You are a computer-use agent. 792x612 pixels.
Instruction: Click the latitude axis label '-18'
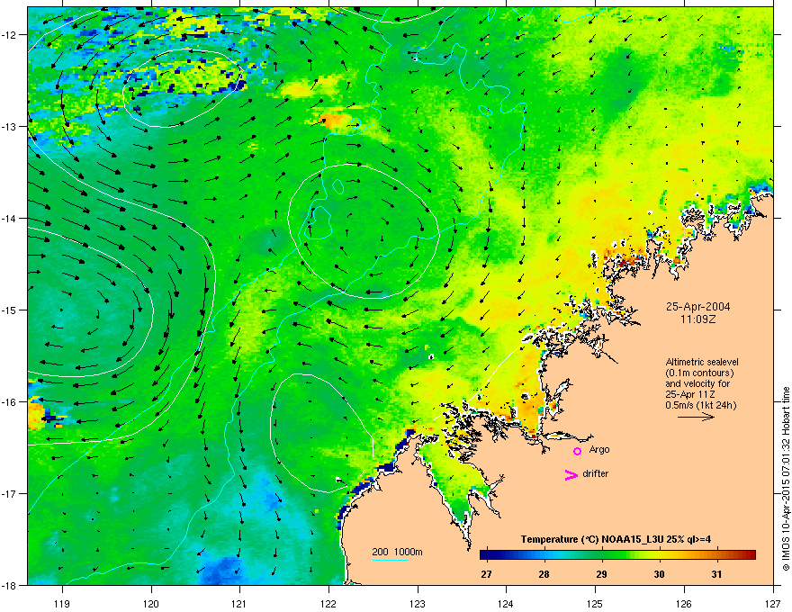pos(10,585)
